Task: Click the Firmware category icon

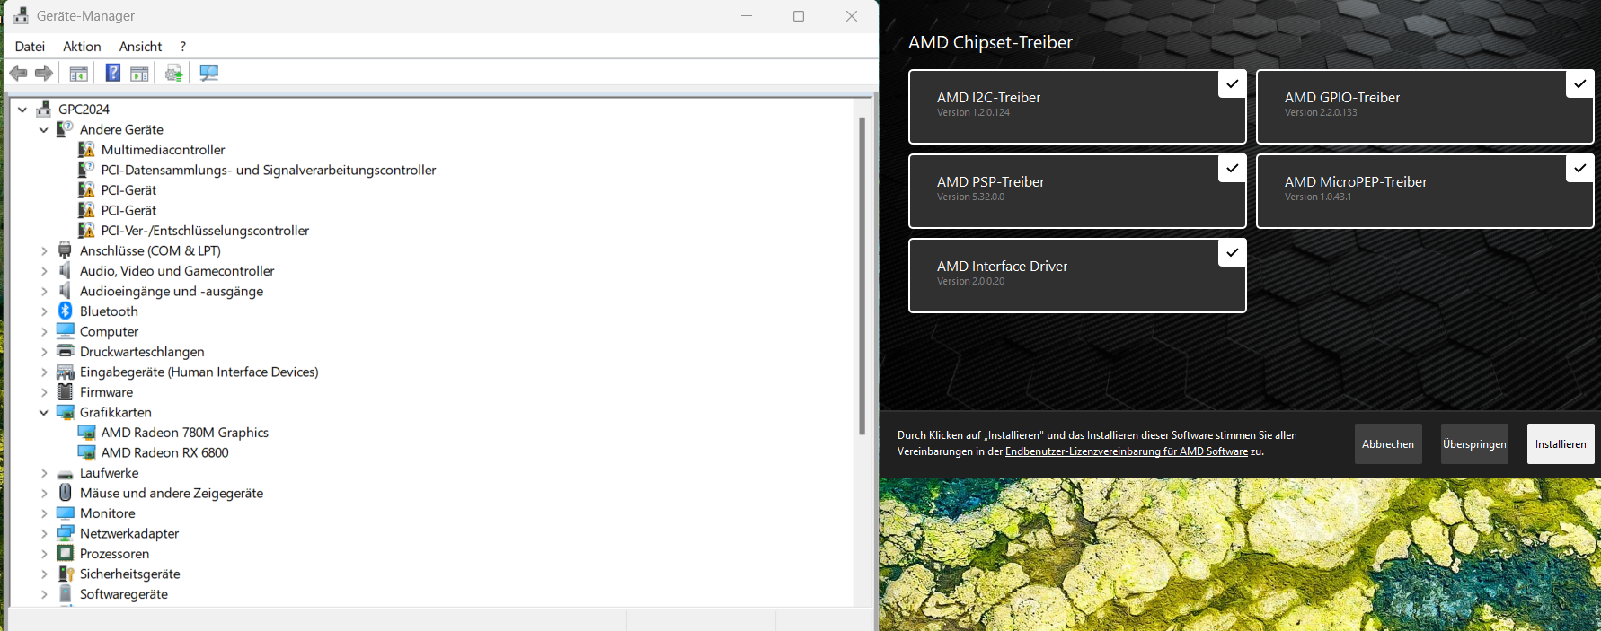Action: pos(66,392)
